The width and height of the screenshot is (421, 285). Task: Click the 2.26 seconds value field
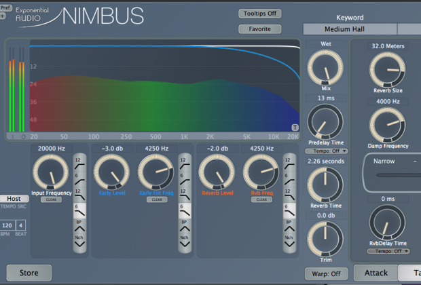click(x=326, y=161)
